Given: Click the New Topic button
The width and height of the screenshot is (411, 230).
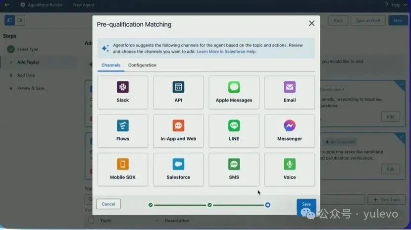Looking at the screenshot, I should pyautogui.click(x=386, y=200).
